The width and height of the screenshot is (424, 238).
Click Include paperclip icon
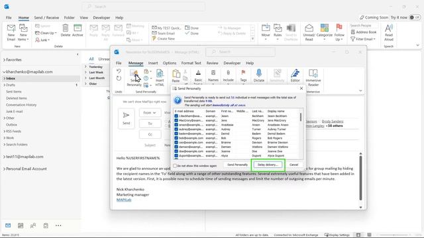[228, 73]
